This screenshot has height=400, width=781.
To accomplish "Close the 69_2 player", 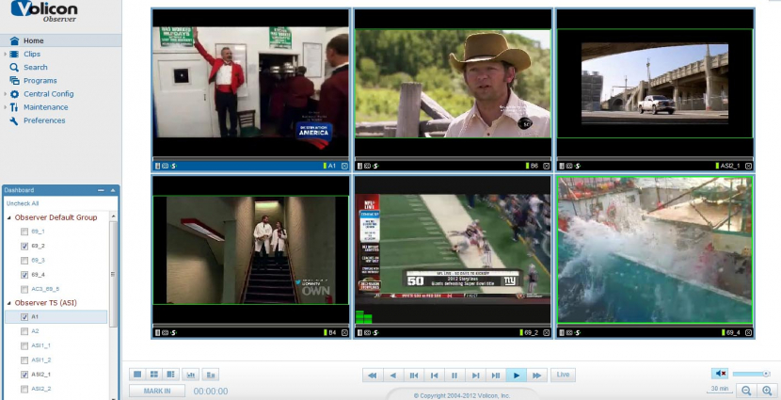I will 547,333.
